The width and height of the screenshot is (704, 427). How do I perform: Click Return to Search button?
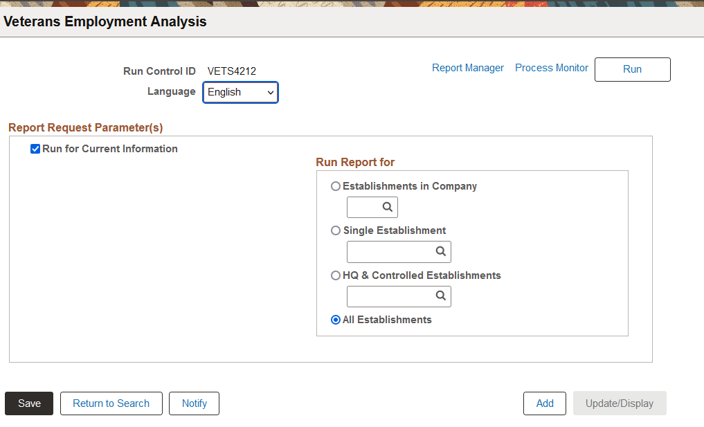click(111, 403)
